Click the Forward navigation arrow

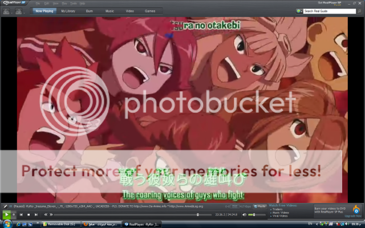[x=18, y=11]
